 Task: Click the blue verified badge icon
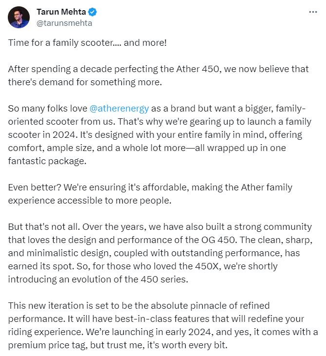(93, 12)
